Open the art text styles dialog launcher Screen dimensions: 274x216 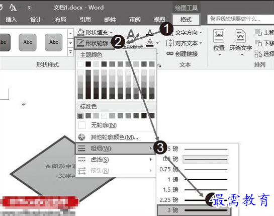tap(159, 66)
